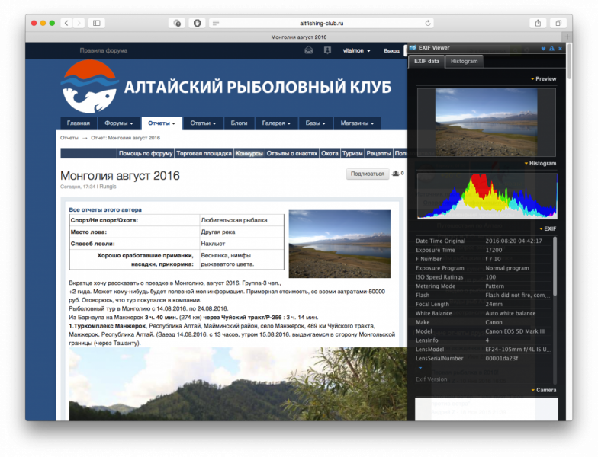
Task: Collapse the Camera section in EXIF Viewer
Action: coord(543,390)
